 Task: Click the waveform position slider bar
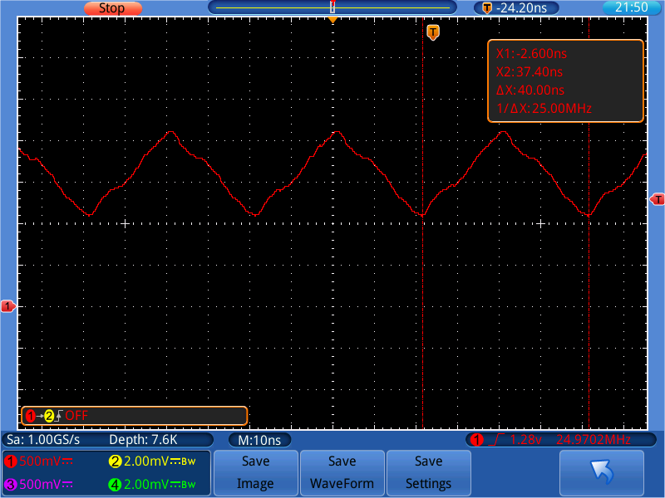(332, 7)
